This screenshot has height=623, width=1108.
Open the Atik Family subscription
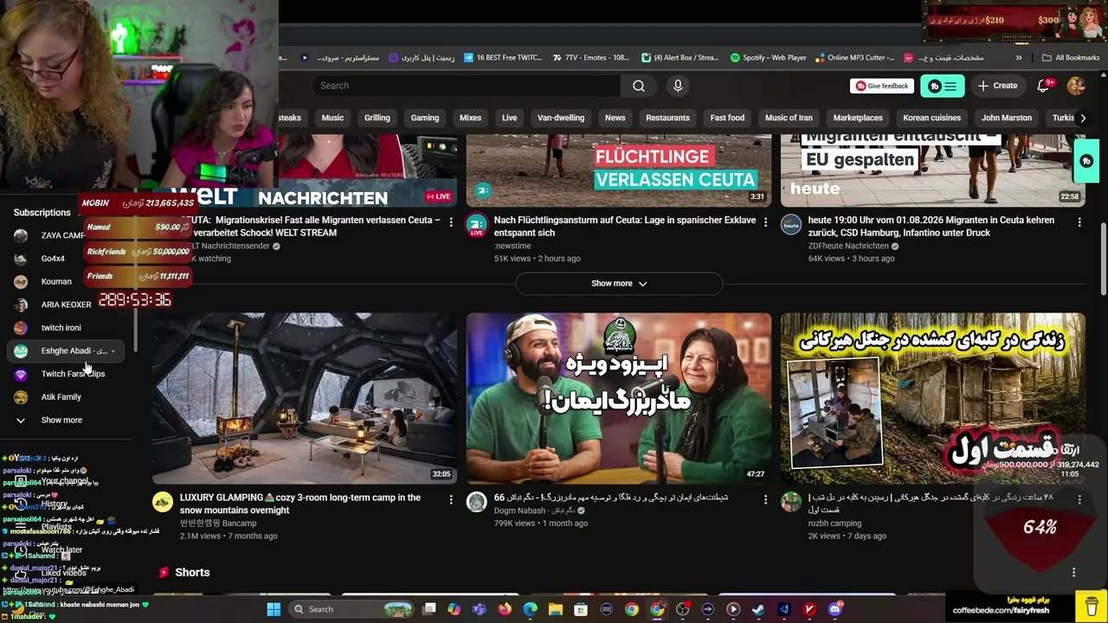coord(65,396)
